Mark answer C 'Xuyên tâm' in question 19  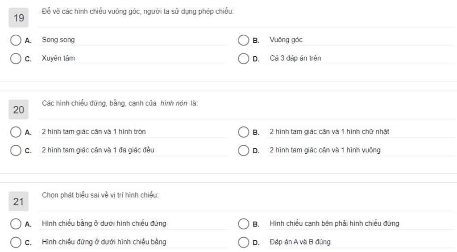[x=16, y=59]
